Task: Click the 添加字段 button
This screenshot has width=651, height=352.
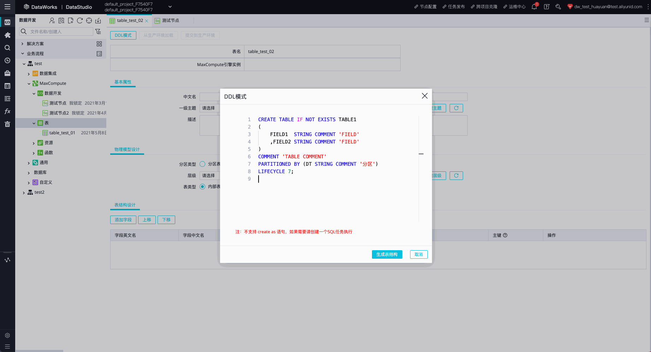Action: pos(123,220)
